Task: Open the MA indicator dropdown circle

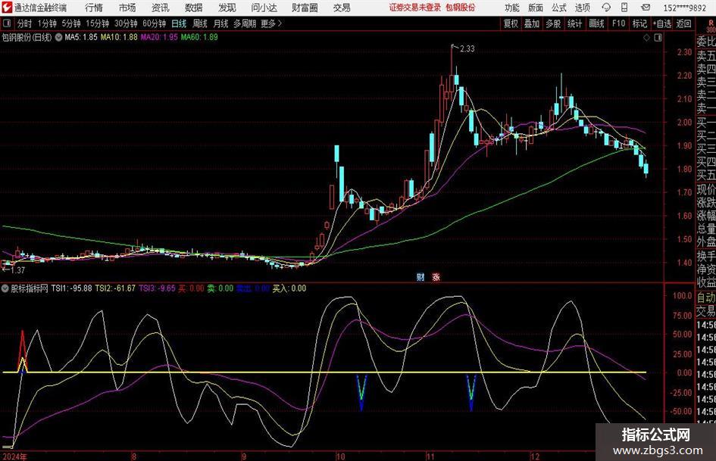Action: click(x=58, y=36)
